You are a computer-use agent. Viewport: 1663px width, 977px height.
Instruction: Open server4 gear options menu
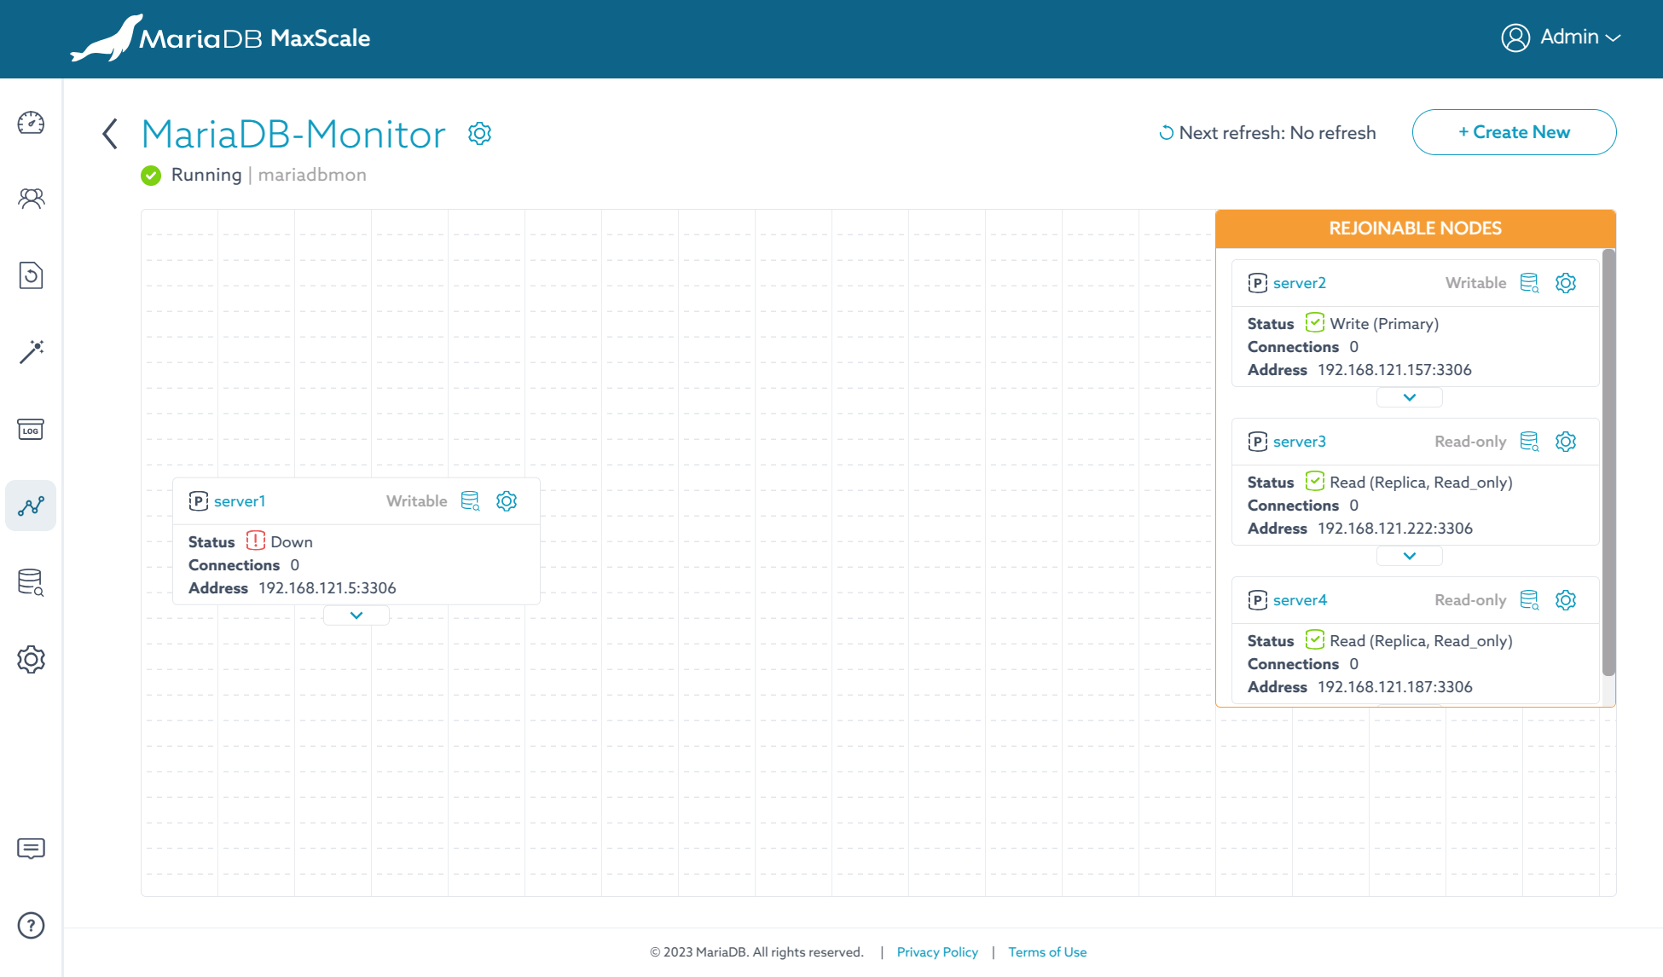1566,600
